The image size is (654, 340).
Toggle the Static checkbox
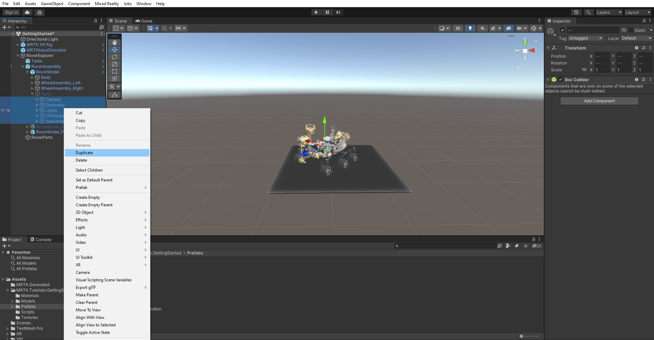point(631,30)
